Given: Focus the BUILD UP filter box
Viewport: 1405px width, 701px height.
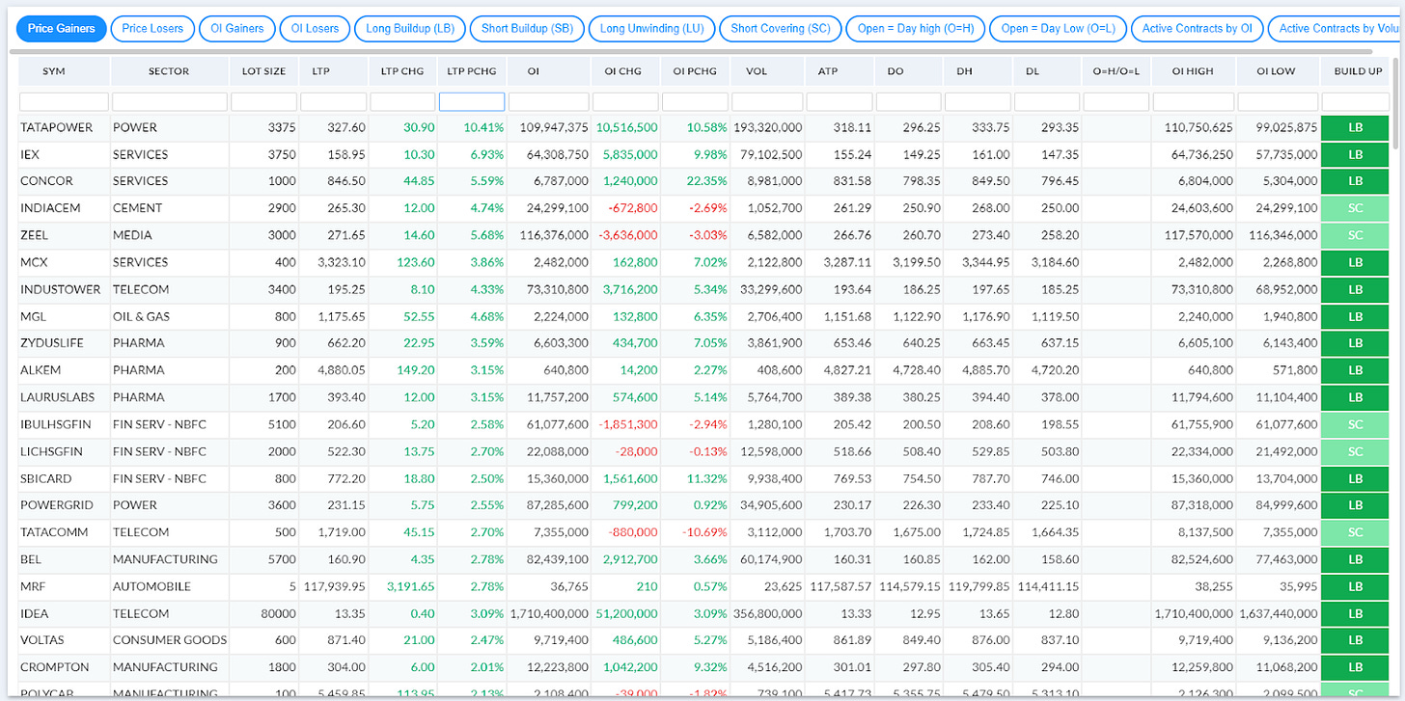Looking at the screenshot, I should 1356,101.
